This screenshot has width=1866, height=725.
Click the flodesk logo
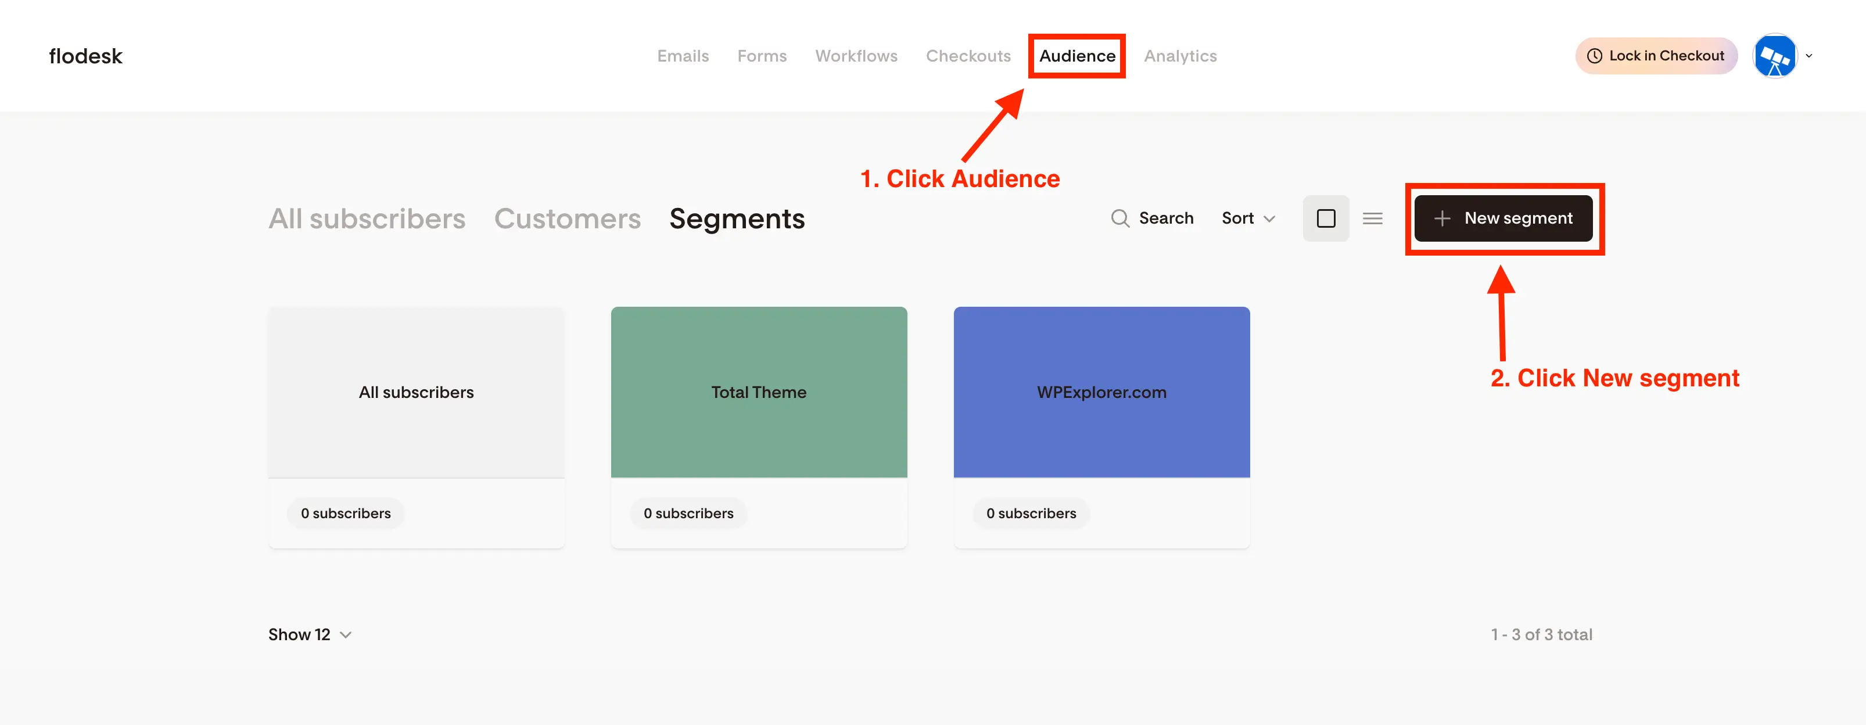pos(85,56)
